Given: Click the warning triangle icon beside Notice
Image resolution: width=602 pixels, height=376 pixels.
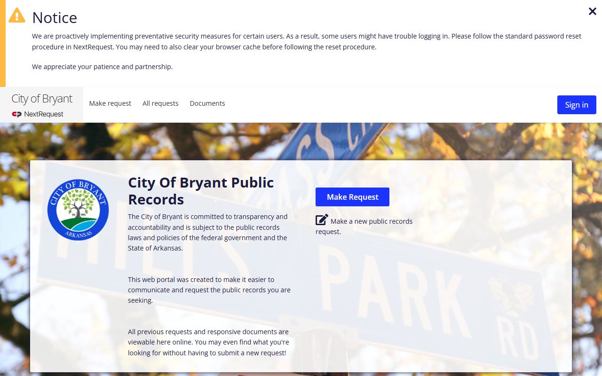Looking at the screenshot, I should tap(17, 15).
